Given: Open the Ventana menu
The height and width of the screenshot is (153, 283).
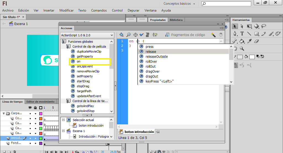Looking at the screenshot, I should (150, 10).
